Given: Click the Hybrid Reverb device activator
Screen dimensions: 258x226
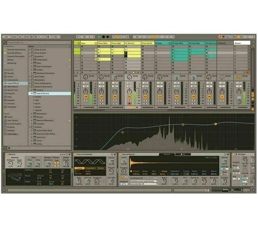Looking at the screenshot, I should point(120,154).
